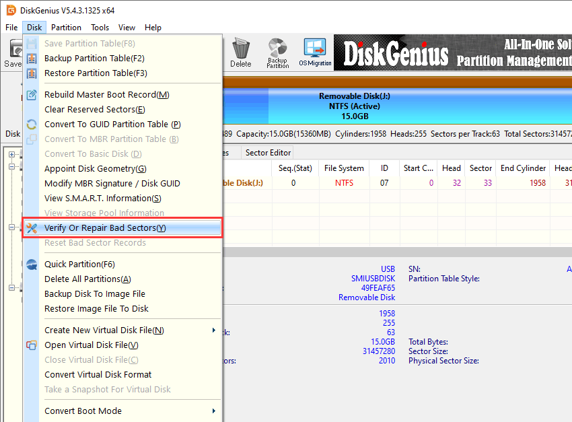Click the Quick Partition menu icon
The height and width of the screenshot is (422, 572).
point(32,265)
